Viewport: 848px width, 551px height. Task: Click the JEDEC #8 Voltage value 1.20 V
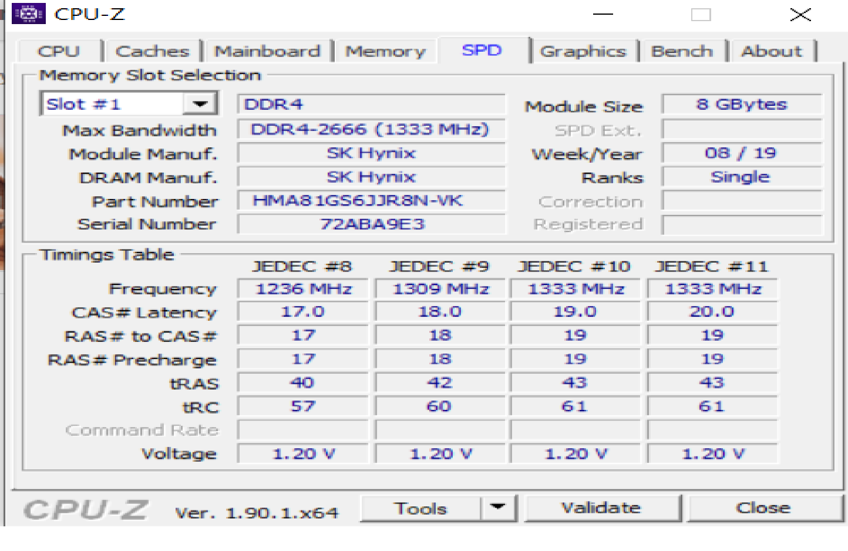coord(303,453)
